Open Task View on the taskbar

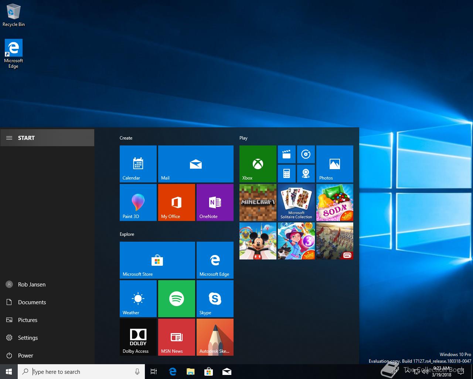tap(154, 372)
